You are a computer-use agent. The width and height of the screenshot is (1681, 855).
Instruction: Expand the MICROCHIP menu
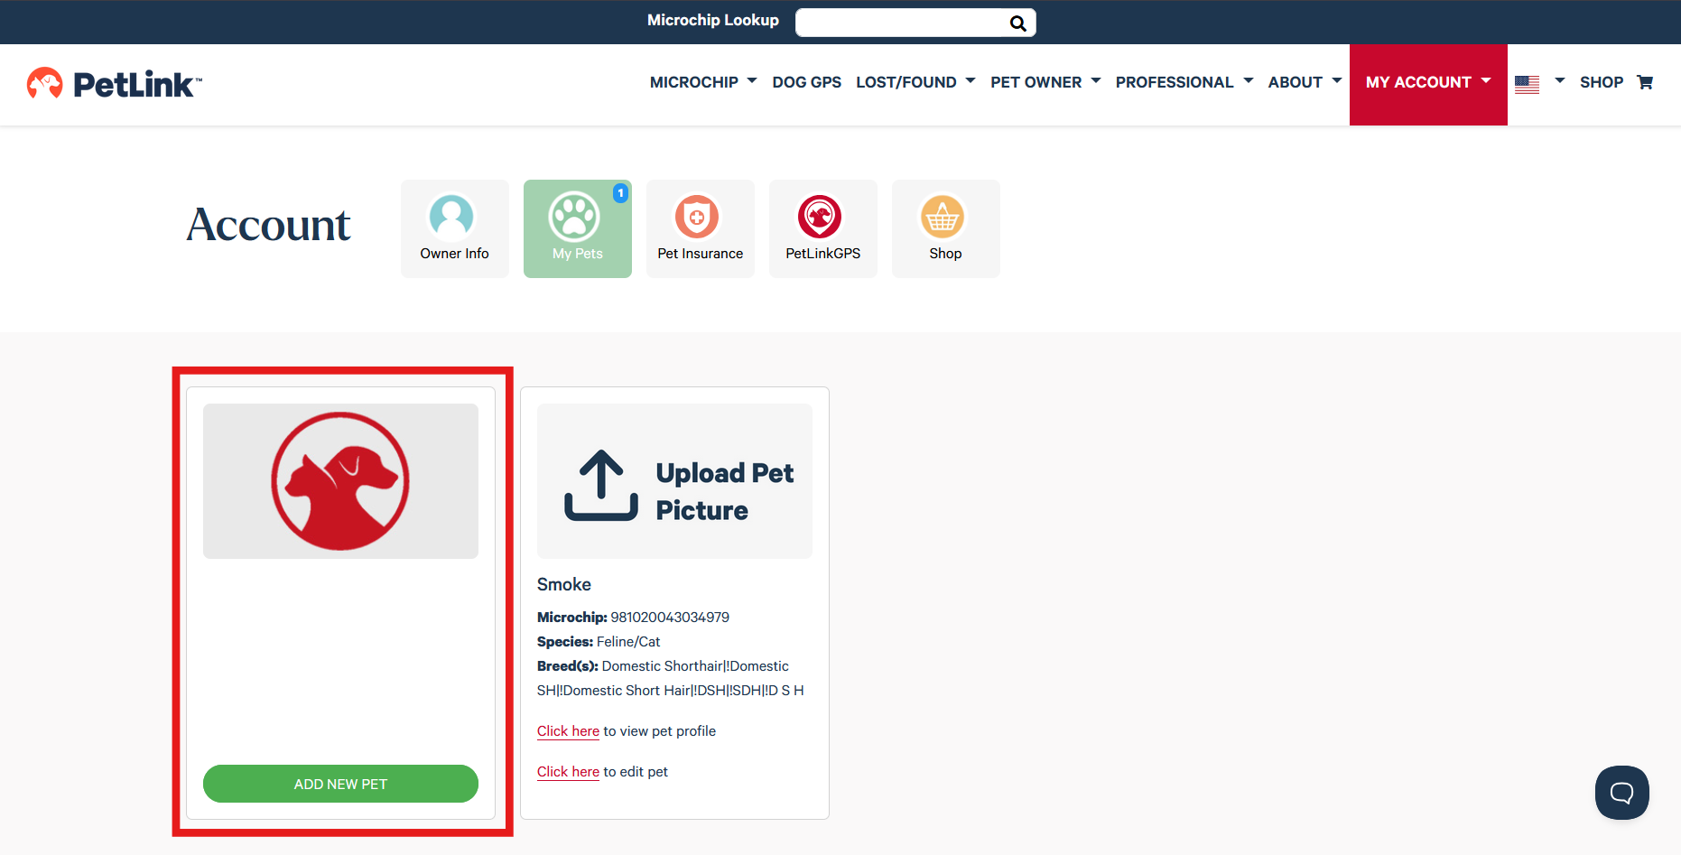(703, 82)
